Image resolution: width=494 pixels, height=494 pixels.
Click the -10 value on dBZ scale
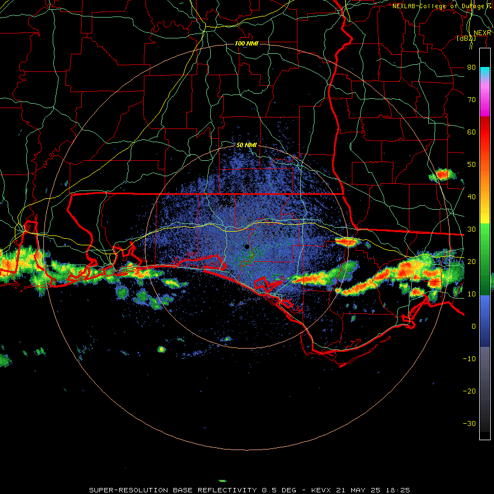[x=469, y=358]
